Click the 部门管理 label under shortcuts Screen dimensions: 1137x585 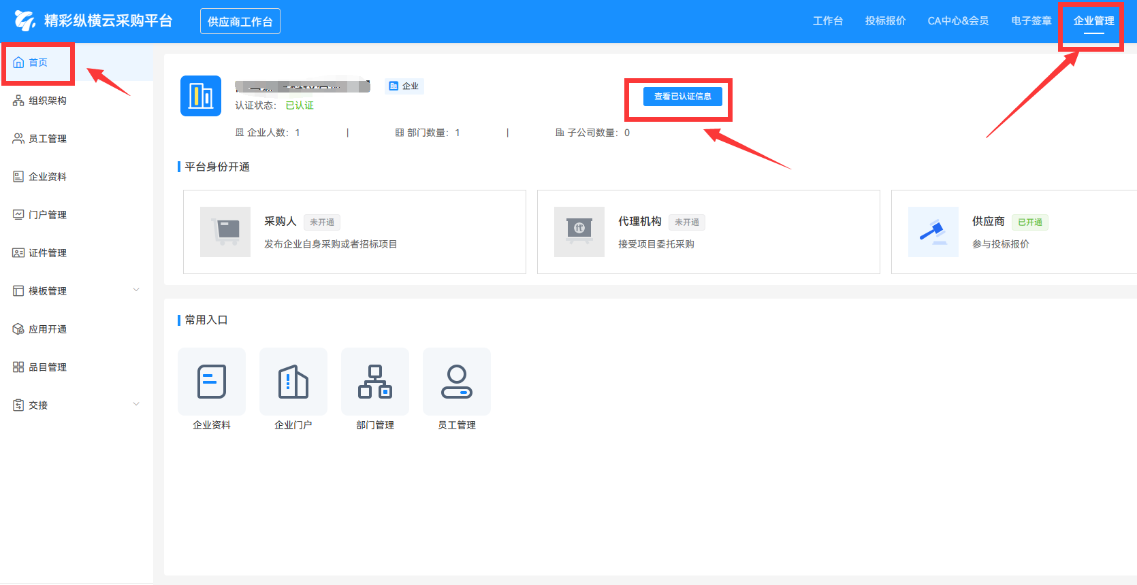[x=375, y=425]
